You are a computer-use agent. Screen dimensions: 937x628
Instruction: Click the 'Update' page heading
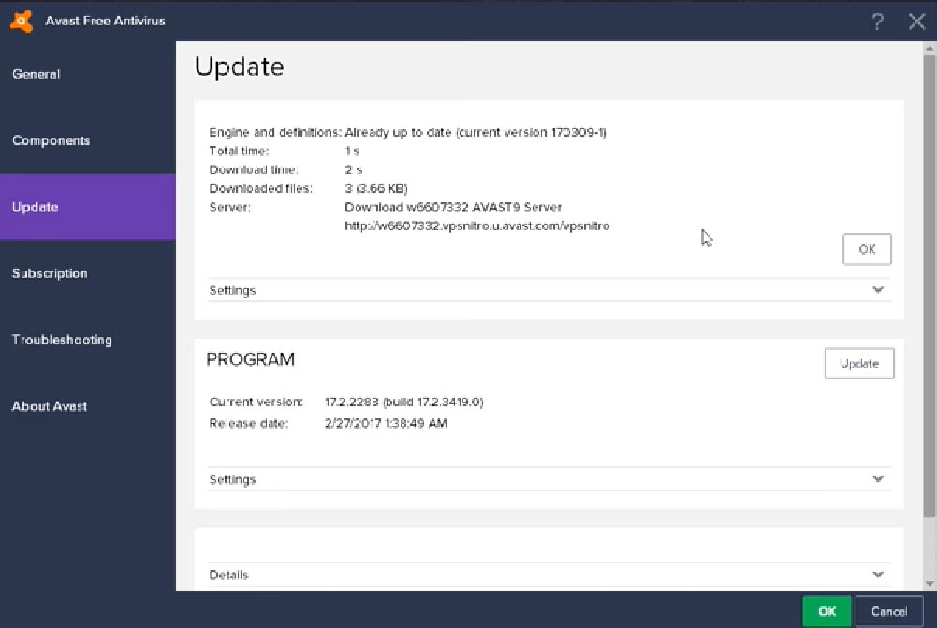pyautogui.click(x=239, y=66)
